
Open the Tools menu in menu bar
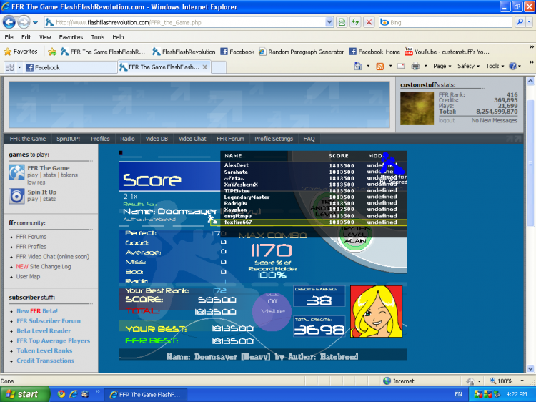click(97, 37)
